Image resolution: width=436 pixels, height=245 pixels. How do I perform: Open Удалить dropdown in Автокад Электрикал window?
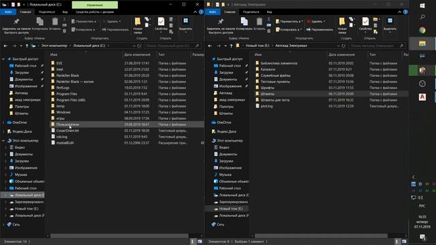(316, 21)
